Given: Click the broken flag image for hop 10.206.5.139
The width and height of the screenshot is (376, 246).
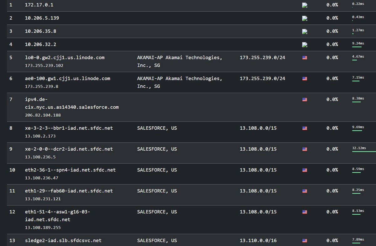Looking at the screenshot, I should pos(305,18).
